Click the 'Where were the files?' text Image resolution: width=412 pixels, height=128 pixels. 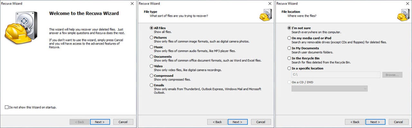tap(302, 16)
